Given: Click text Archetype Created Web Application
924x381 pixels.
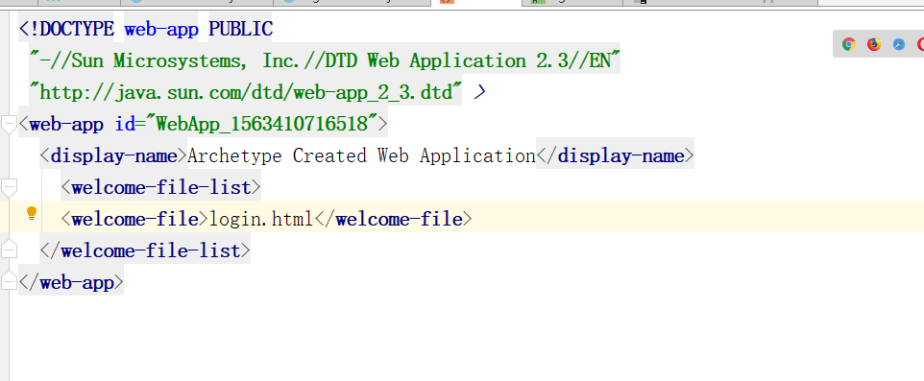Looking at the screenshot, I should tap(361, 156).
